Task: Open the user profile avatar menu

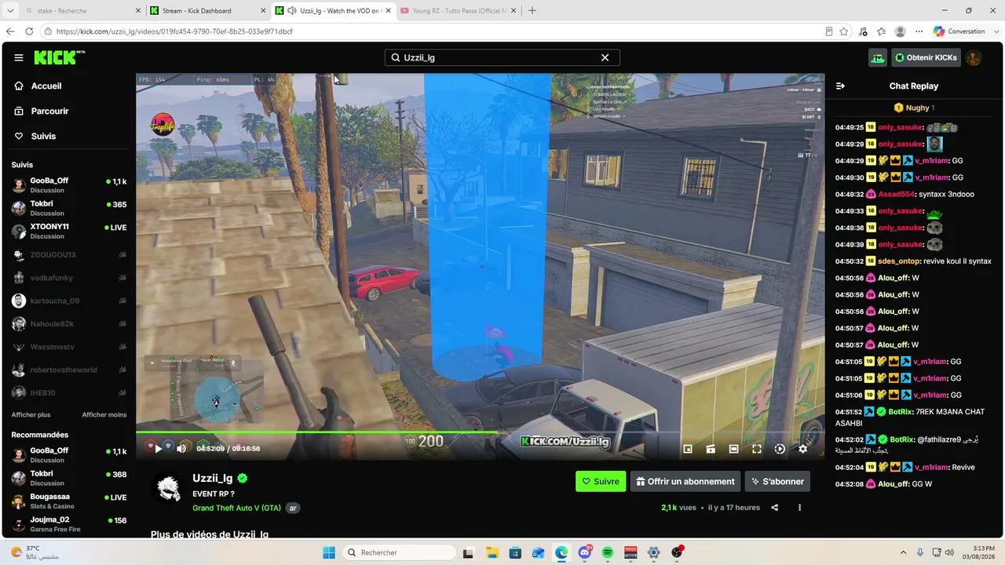Action: (x=974, y=57)
